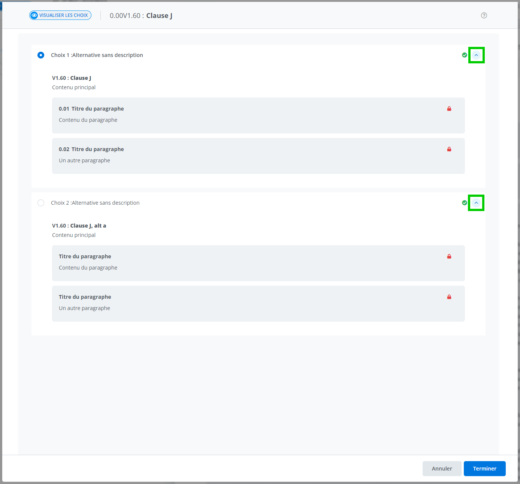520x484 pixels.
Task: Click the help question mark icon
Action: pyautogui.click(x=484, y=15)
